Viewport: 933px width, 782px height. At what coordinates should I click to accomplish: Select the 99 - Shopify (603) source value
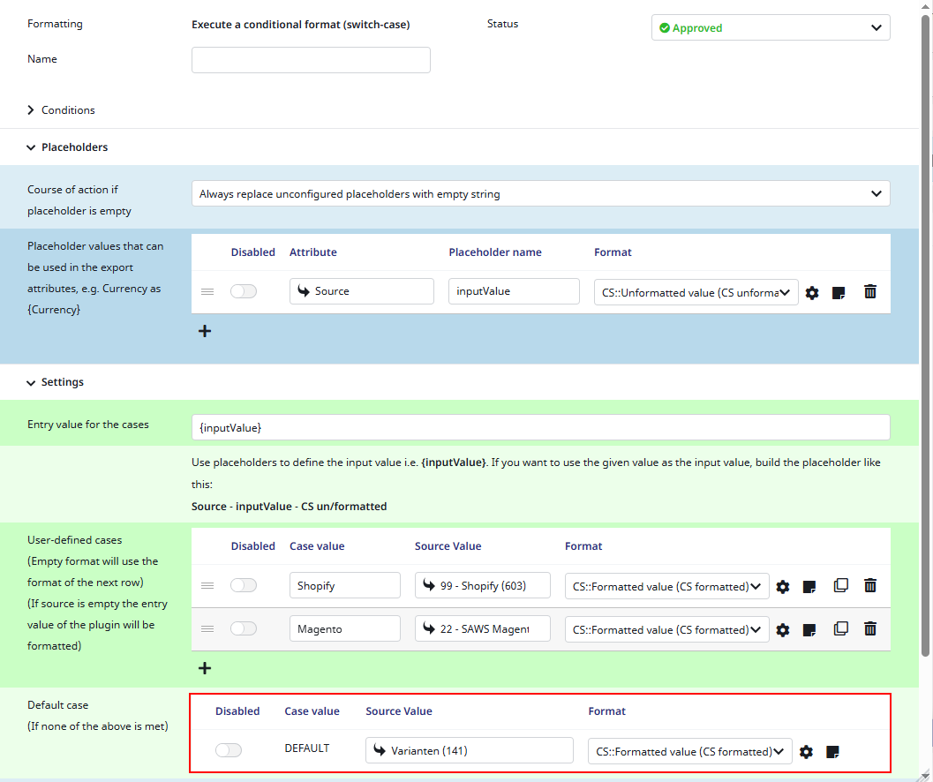click(x=482, y=585)
